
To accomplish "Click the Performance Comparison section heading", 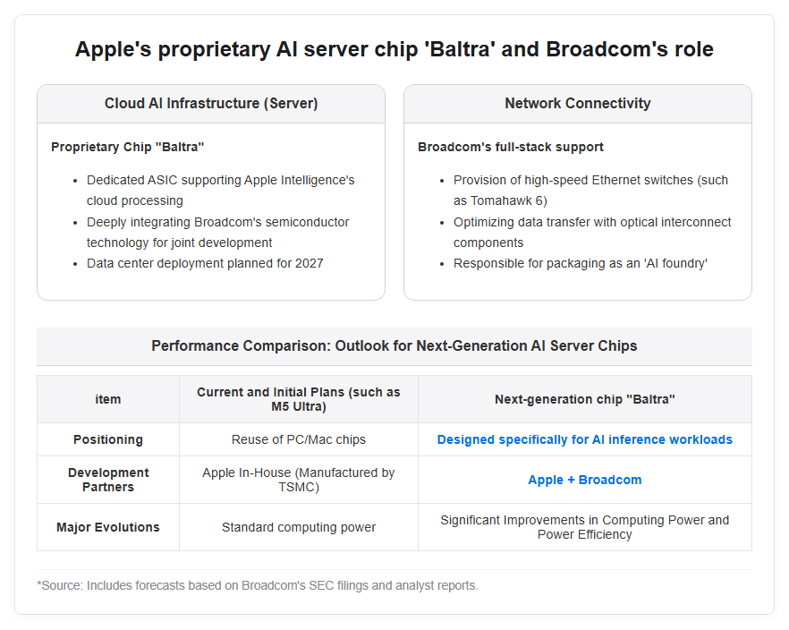I will pyautogui.click(x=394, y=345).
